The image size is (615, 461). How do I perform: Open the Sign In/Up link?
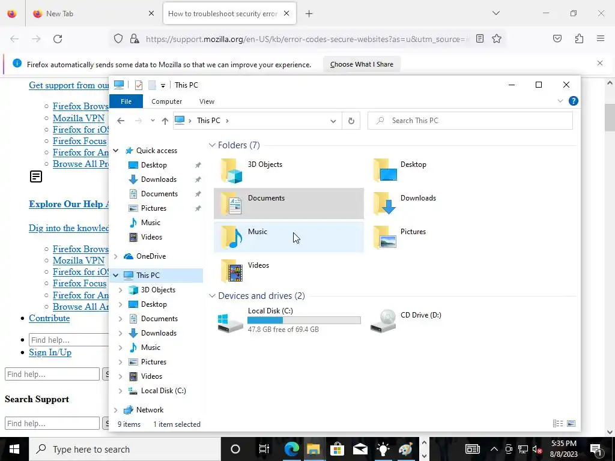pyautogui.click(x=50, y=352)
